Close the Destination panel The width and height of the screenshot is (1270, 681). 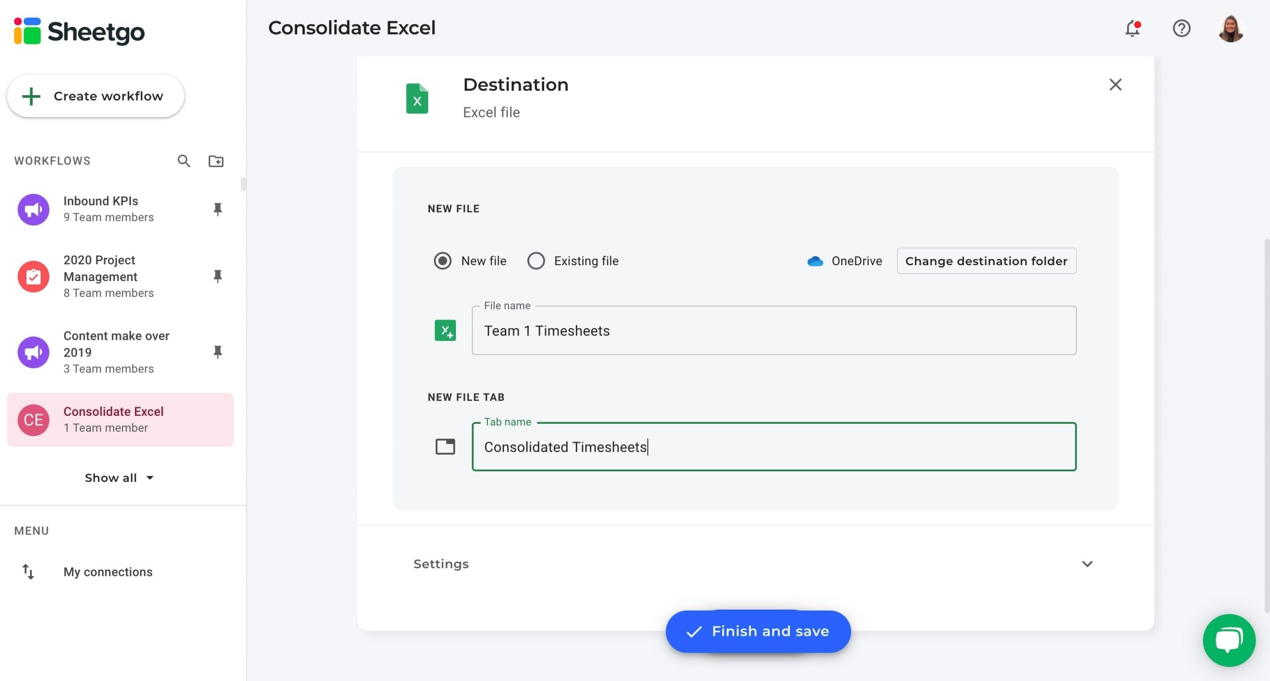point(1116,85)
